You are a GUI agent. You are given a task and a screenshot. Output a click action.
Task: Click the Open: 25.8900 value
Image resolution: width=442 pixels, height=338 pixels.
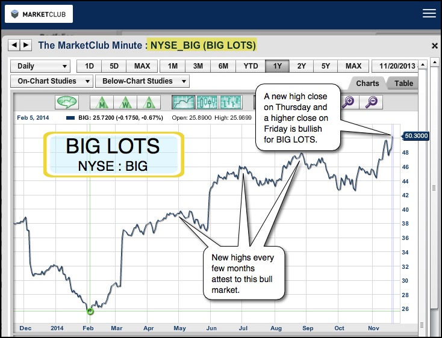(x=191, y=118)
